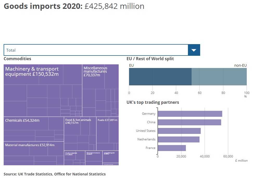Select the United States bar
Screen dimensions: 253x178
[179, 131]
